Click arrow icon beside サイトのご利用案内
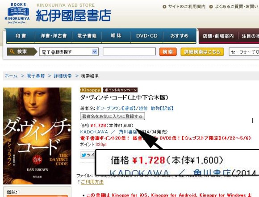259x197 pixels. pos(164,7)
